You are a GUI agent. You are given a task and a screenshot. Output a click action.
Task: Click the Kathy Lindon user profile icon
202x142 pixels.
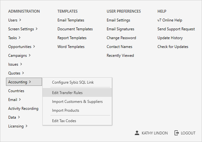(137, 133)
